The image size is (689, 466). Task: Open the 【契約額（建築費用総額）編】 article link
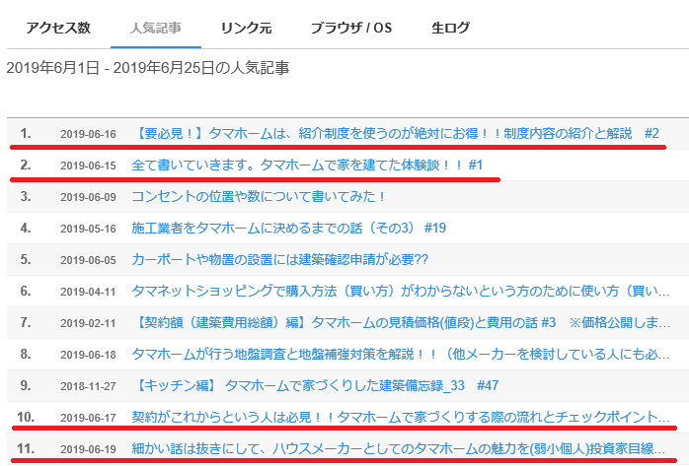point(401,322)
